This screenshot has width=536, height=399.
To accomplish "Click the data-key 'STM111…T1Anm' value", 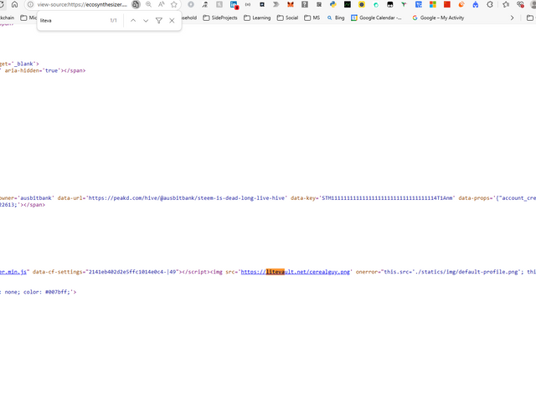I will (387, 197).
